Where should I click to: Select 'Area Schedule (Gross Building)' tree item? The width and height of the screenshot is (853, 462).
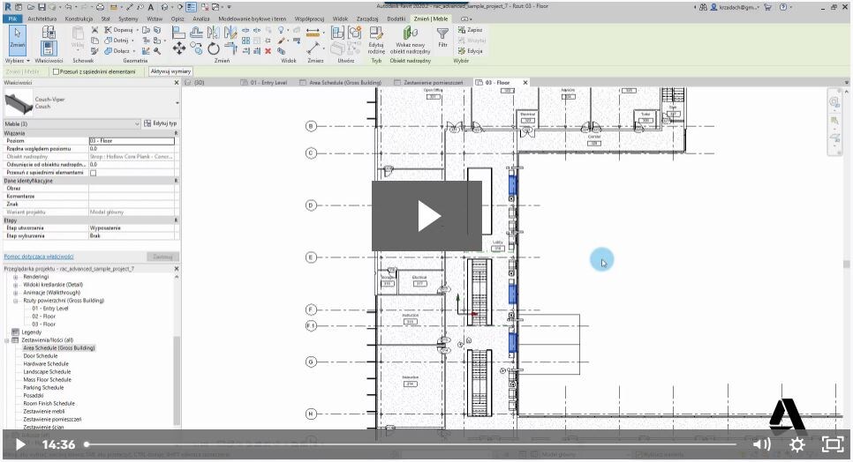(x=59, y=348)
